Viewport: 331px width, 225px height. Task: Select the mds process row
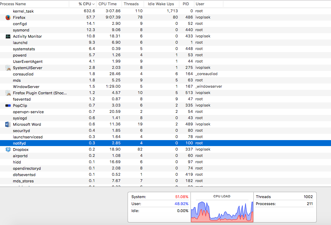(166, 80)
